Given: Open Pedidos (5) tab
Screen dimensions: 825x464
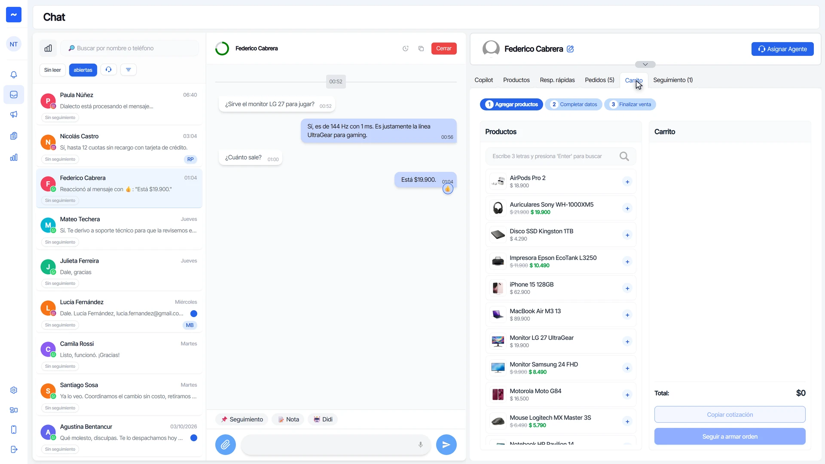Looking at the screenshot, I should [600, 80].
